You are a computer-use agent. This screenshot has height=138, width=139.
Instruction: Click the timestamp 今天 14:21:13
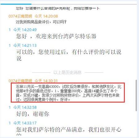pyautogui.click(x=25, y=46)
